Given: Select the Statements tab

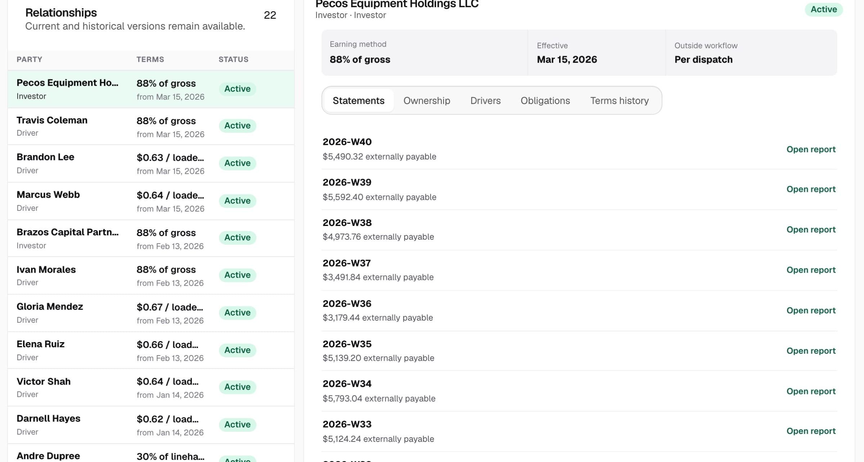Looking at the screenshot, I should (x=359, y=100).
